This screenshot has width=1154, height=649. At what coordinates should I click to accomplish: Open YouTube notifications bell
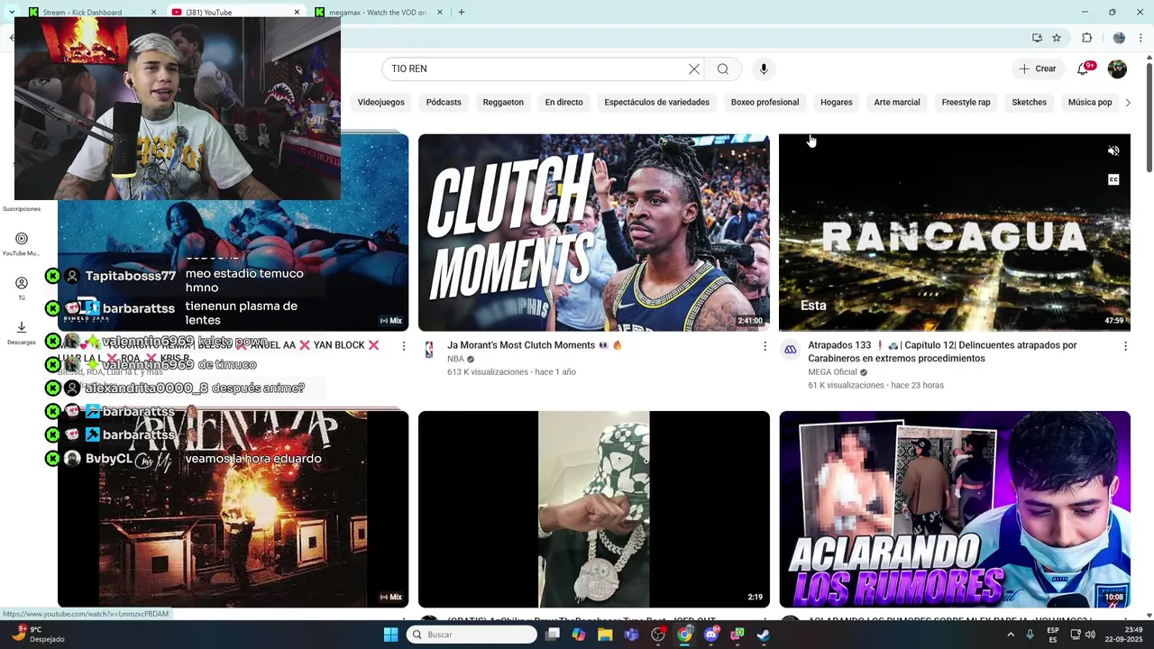[x=1083, y=69]
